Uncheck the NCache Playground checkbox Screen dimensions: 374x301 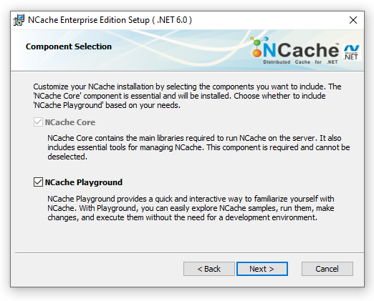(38, 182)
